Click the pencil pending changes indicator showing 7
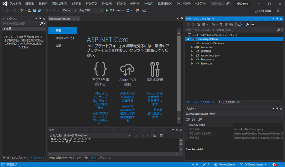The height and width of the screenshot is (167, 285). [x=206, y=165]
